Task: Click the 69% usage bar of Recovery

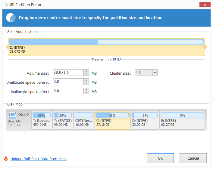Action: (x=42, y=115)
